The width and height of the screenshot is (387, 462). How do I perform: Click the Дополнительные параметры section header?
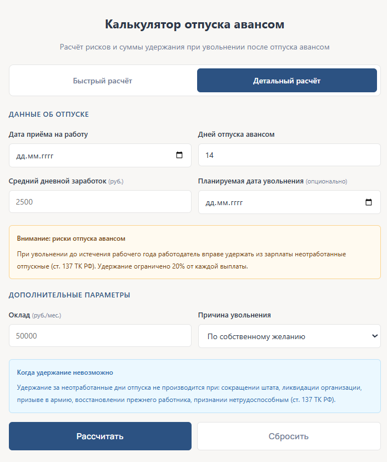69,295
